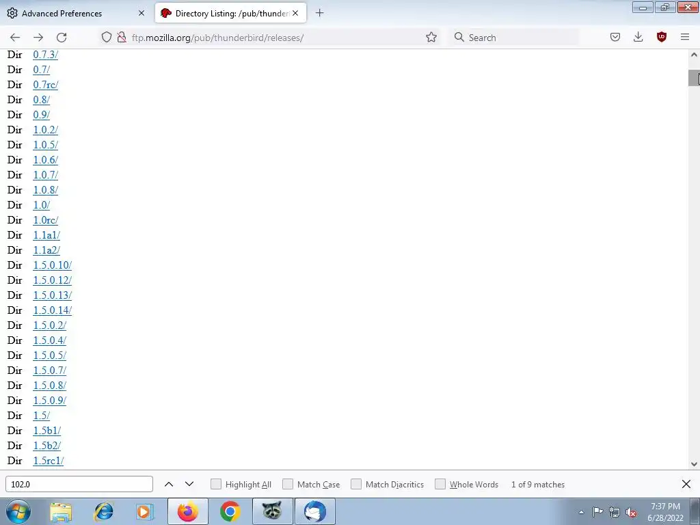Close the Advanced Preferences tab
Viewport: 700px width, 525px height.
(x=142, y=13)
